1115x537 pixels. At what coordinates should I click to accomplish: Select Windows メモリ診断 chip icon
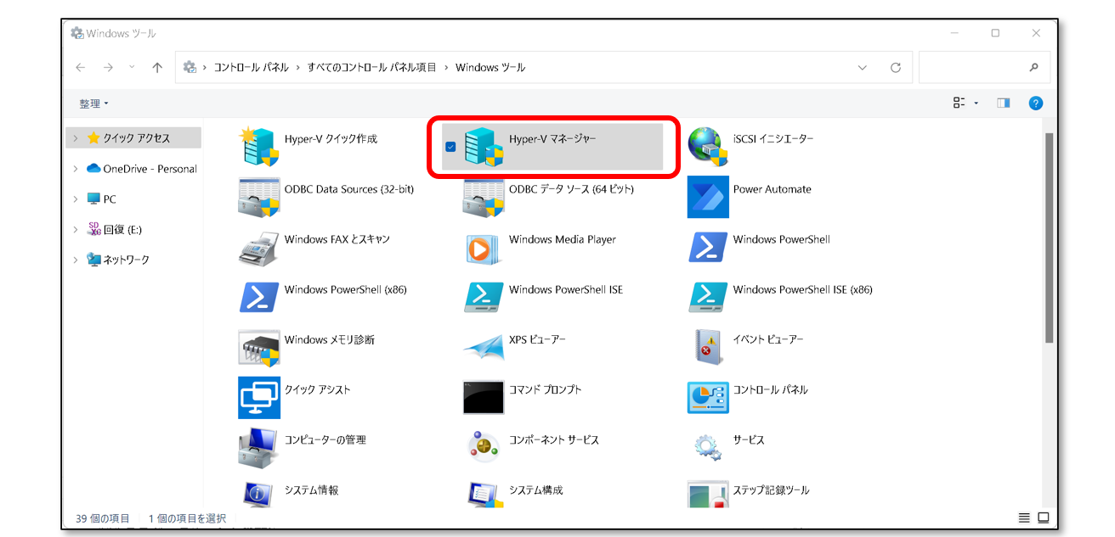pos(258,347)
